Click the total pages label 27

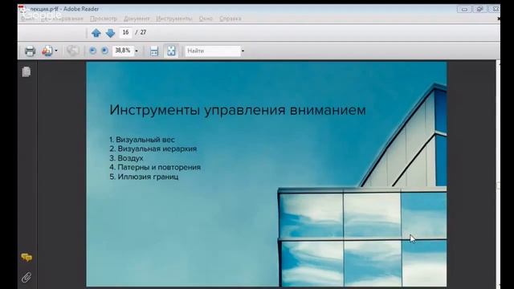point(143,32)
